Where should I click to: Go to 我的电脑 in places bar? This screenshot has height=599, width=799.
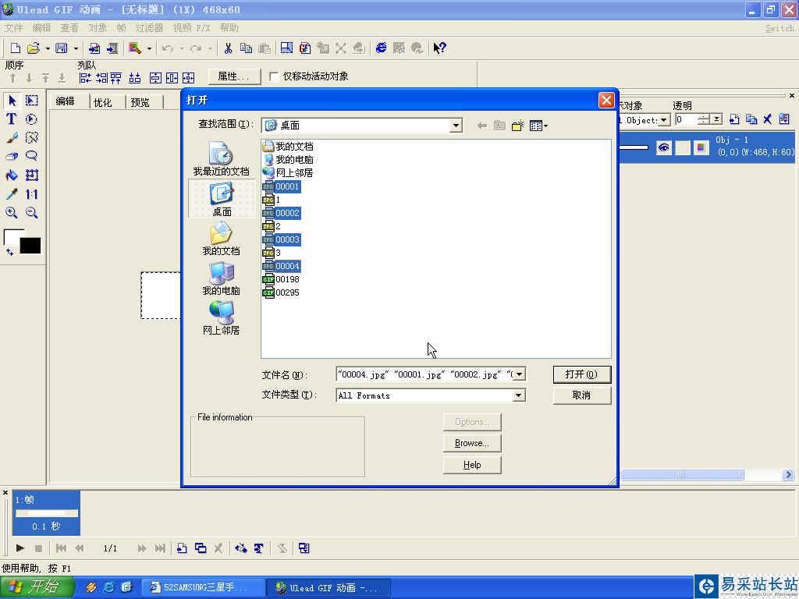pyautogui.click(x=221, y=278)
